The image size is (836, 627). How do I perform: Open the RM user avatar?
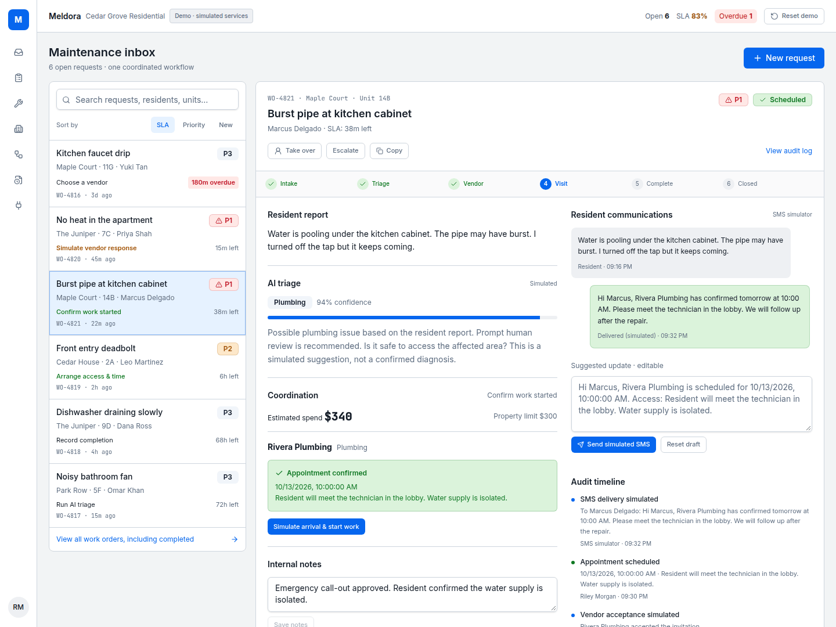(19, 607)
